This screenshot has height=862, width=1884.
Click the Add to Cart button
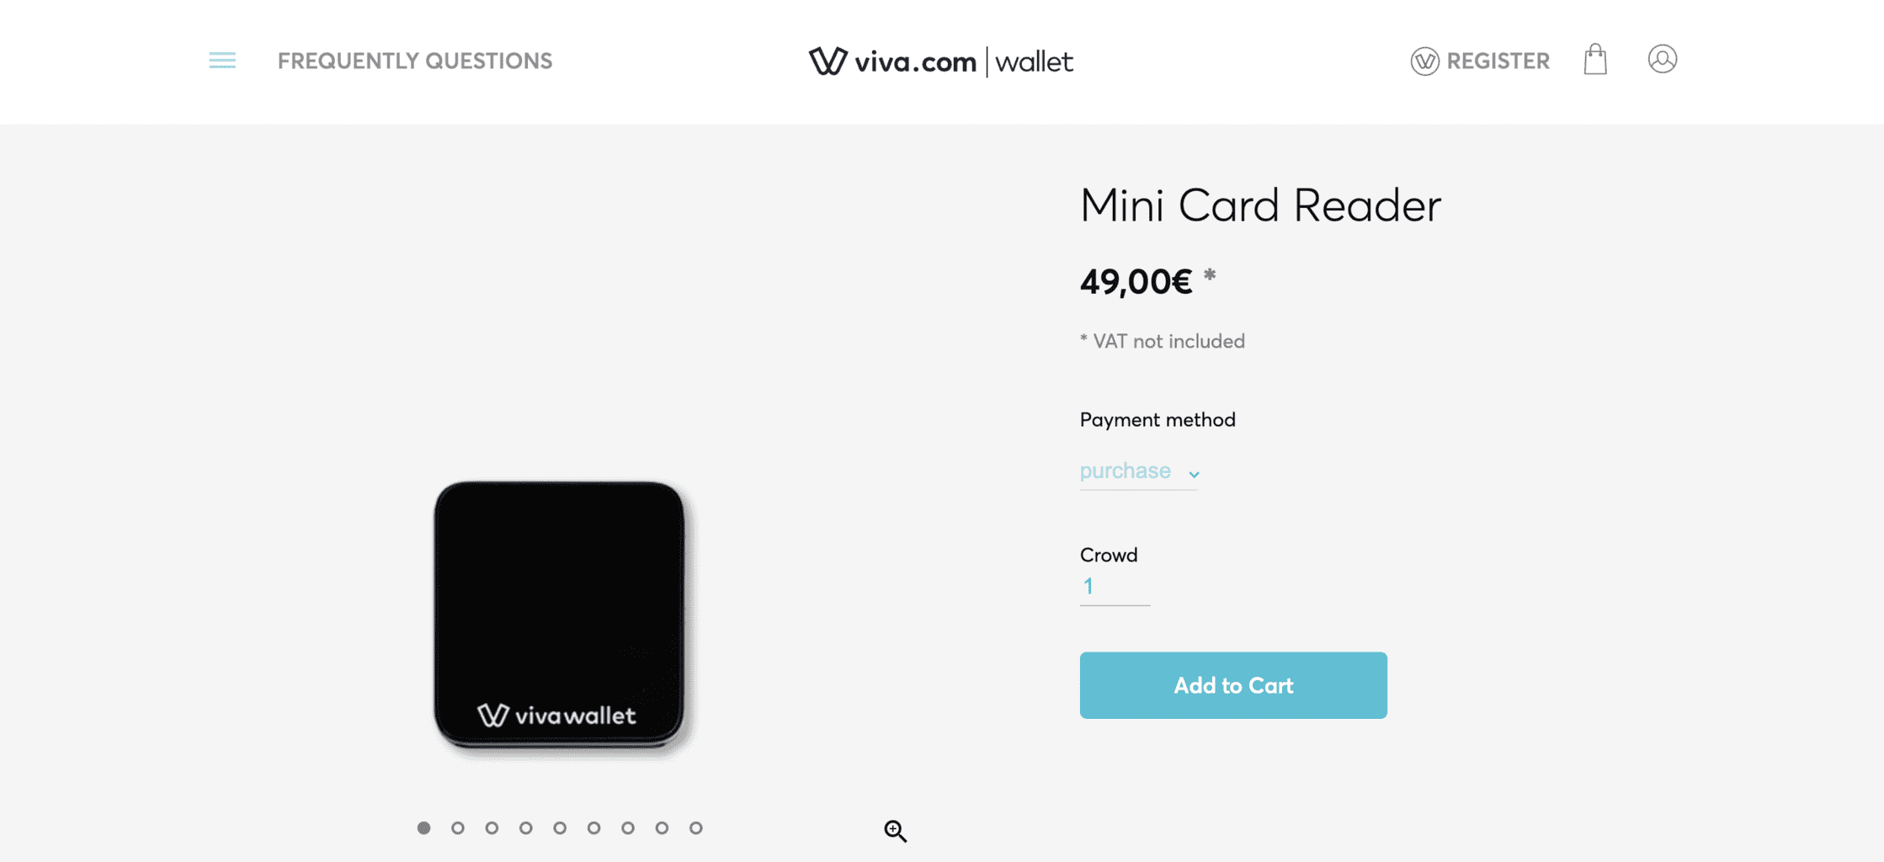click(x=1232, y=685)
